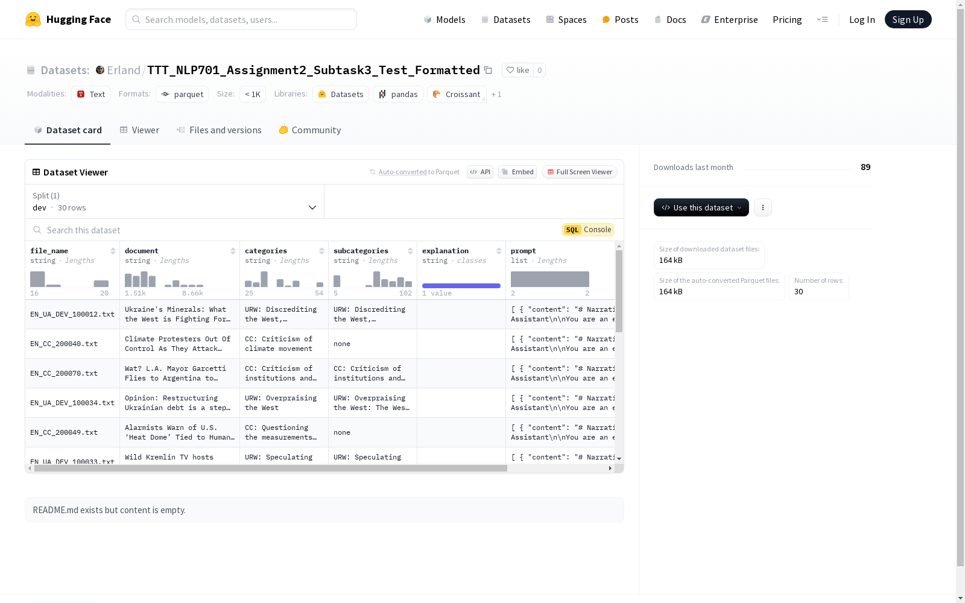Open the more navigation menu icon
The width and height of the screenshot is (965, 603).
pos(822,19)
